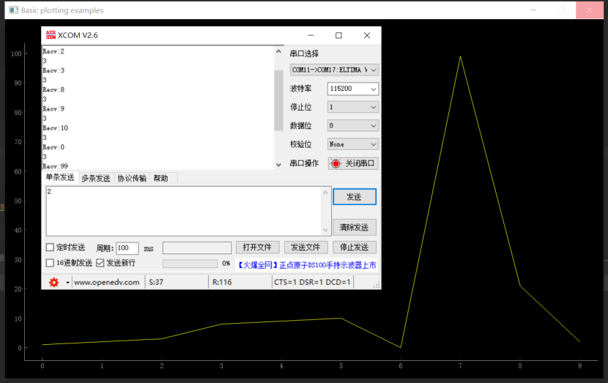Uncheck 发送新行 send newline checkbox
608x383 pixels.
[x=101, y=263]
